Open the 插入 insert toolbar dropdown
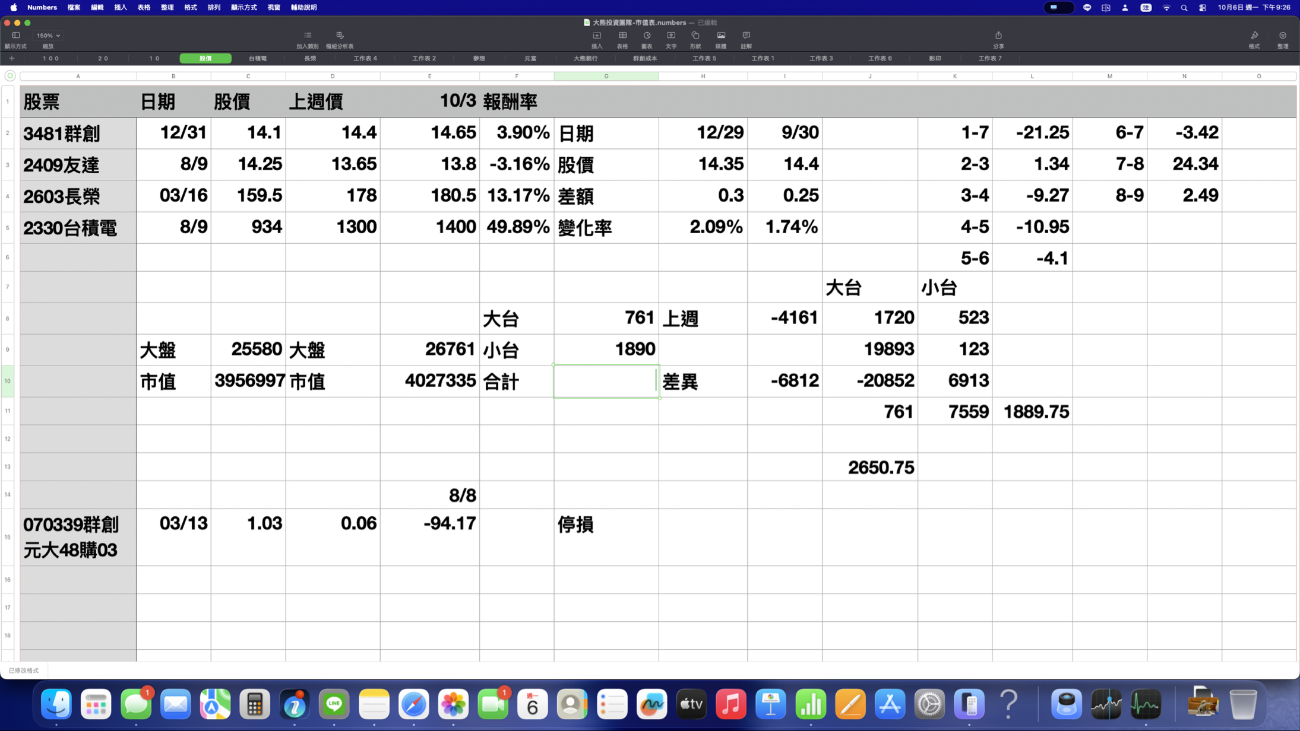 (596, 36)
